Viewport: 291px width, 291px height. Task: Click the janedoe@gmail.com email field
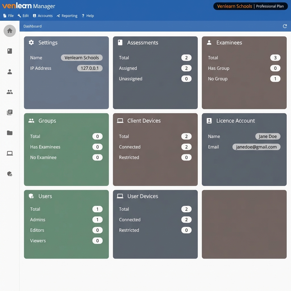click(256, 147)
